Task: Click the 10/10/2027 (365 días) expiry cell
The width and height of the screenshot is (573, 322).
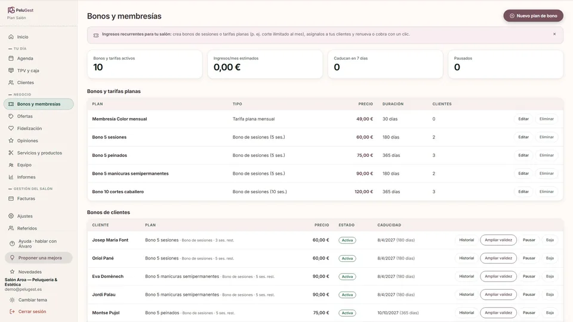Action: [x=398, y=313]
